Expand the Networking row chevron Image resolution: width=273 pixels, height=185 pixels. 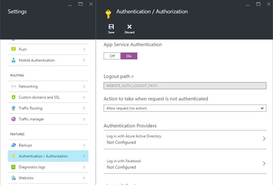[84, 86]
